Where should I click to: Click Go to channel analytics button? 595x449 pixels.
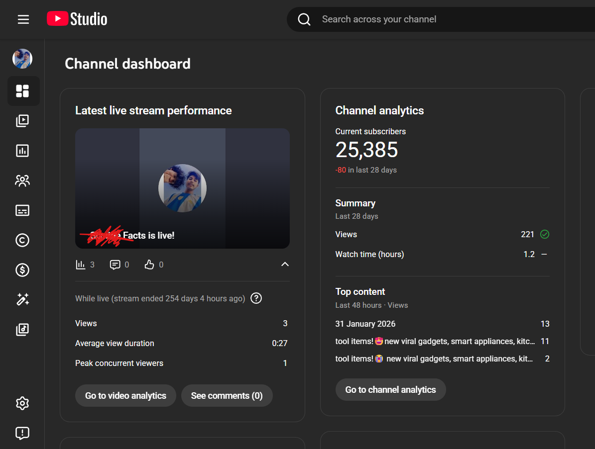(390, 390)
